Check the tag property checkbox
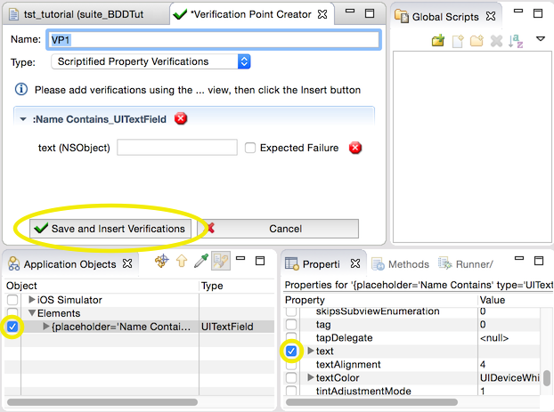 click(291, 324)
